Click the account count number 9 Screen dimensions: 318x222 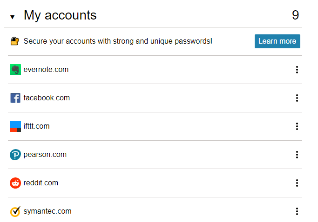point(295,15)
